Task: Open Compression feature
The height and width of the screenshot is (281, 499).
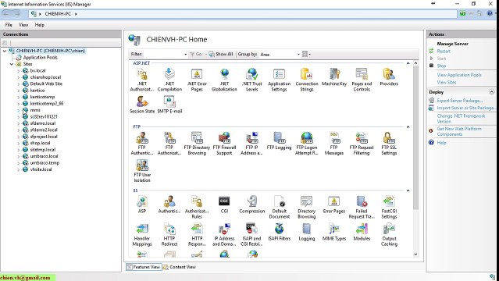Action: [x=251, y=205]
